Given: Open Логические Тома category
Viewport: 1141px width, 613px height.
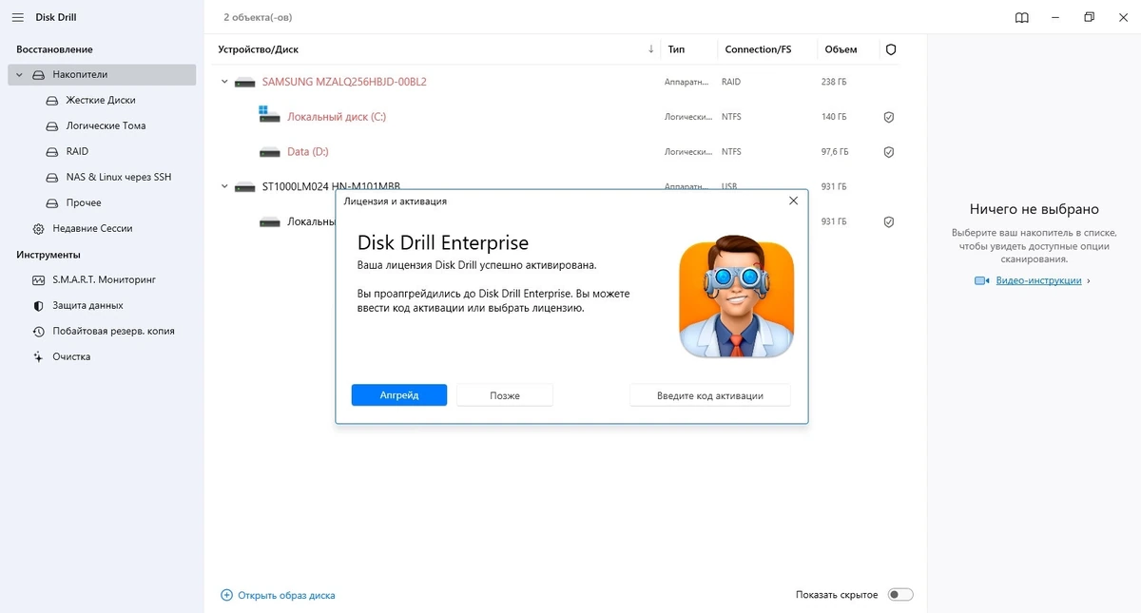Looking at the screenshot, I should coord(106,125).
